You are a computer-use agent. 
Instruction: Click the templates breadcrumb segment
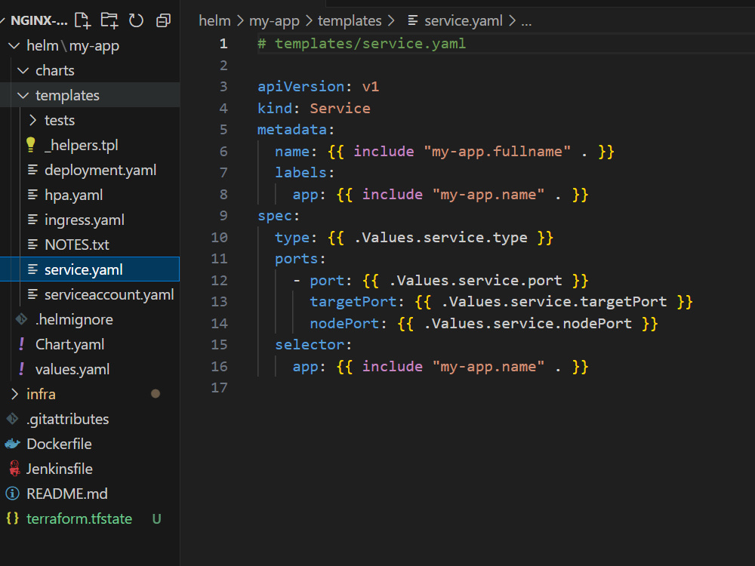[350, 20]
